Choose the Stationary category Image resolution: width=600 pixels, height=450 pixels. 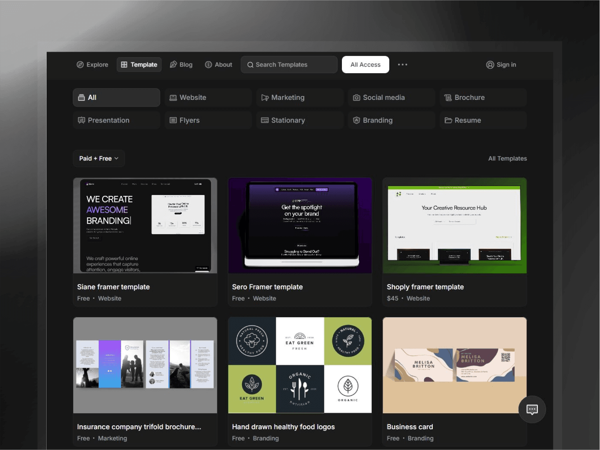(300, 120)
